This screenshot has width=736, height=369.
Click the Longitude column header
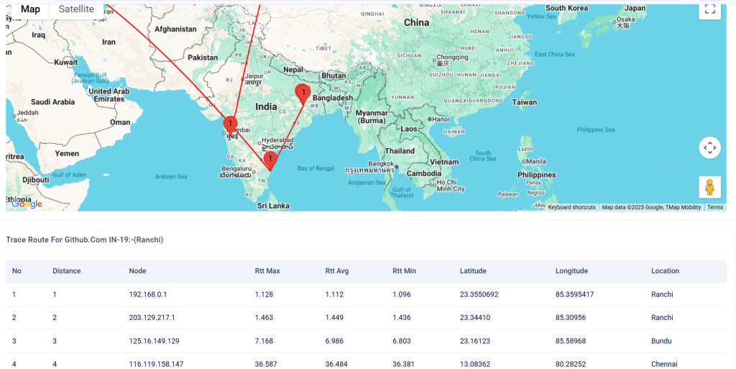pos(571,271)
